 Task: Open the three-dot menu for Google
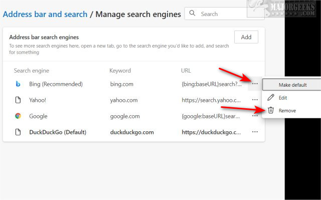click(255, 116)
